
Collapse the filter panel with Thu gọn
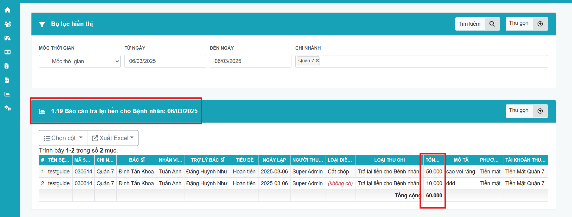pos(527,24)
